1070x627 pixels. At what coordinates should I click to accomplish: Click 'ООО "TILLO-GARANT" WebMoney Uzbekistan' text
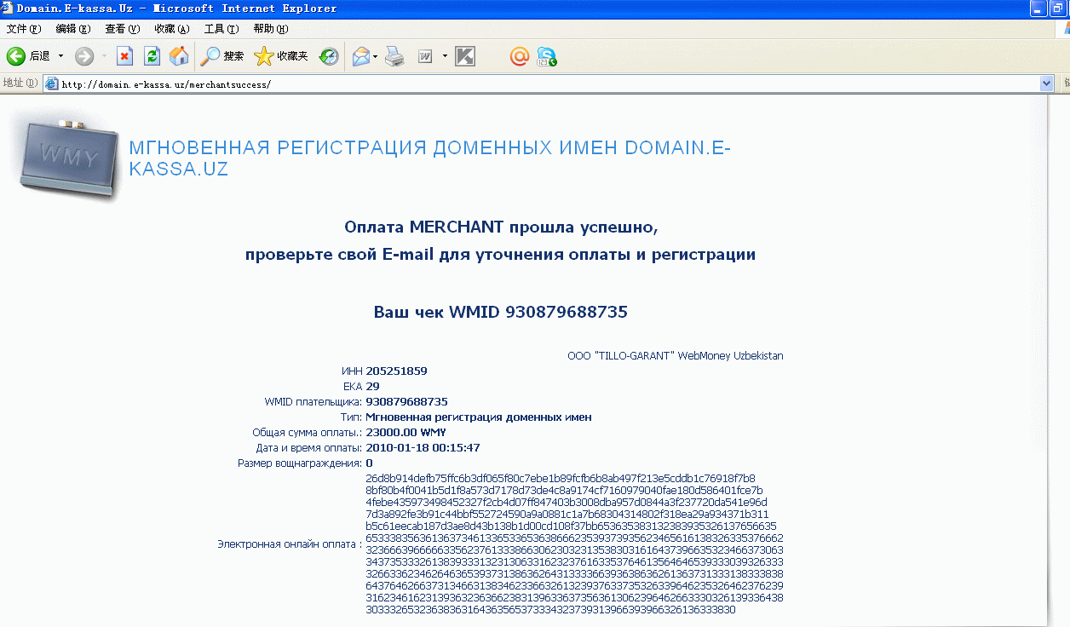676,356
